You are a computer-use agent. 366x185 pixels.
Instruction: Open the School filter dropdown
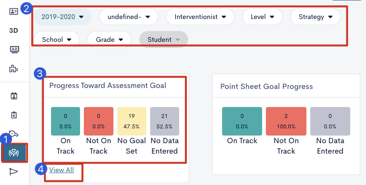pos(57,39)
